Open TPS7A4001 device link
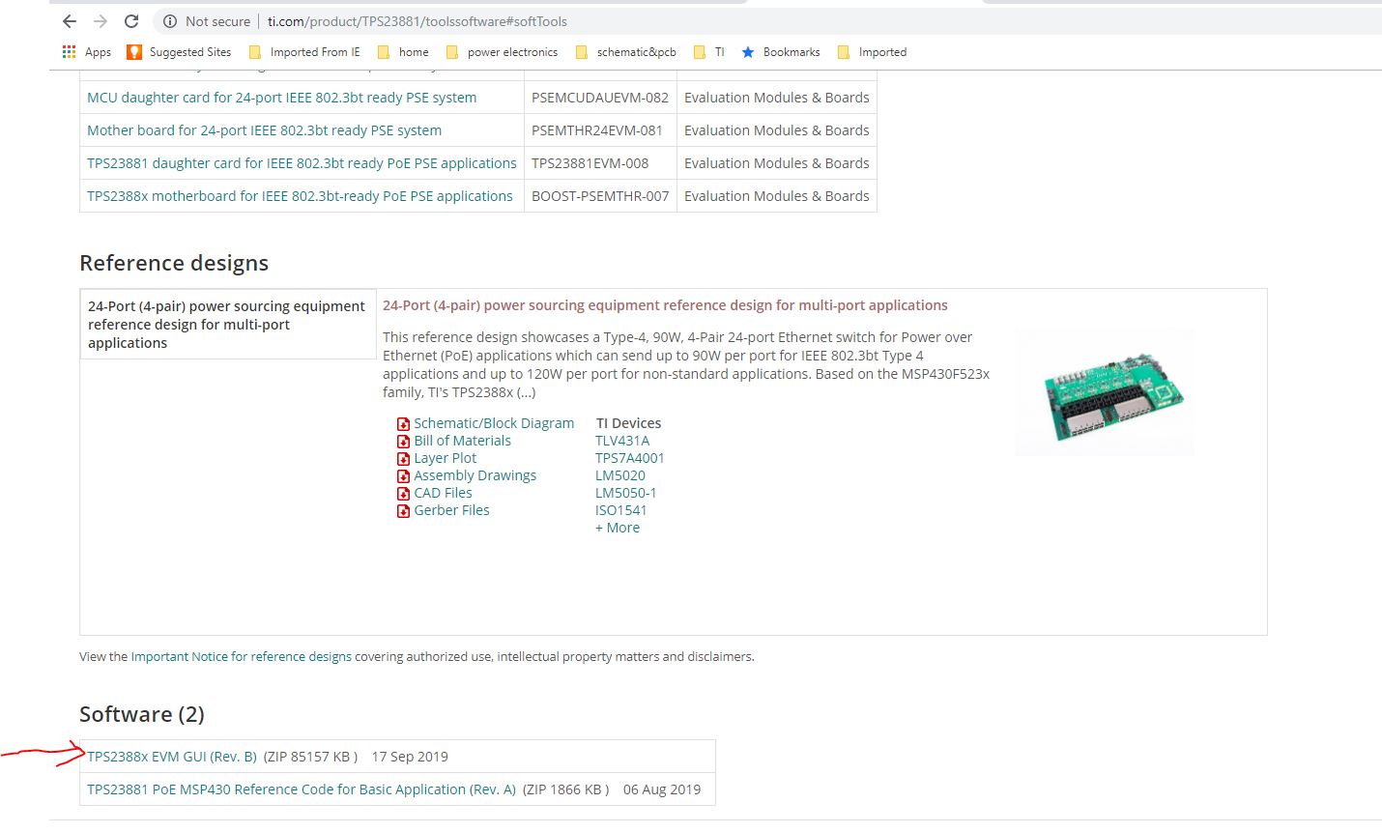1382x832 pixels. coord(630,458)
